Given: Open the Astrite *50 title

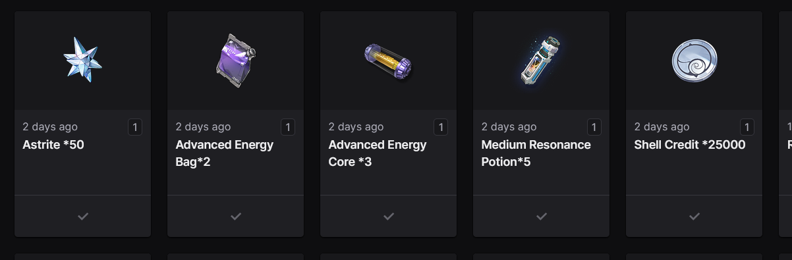Looking at the screenshot, I should [53, 145].
